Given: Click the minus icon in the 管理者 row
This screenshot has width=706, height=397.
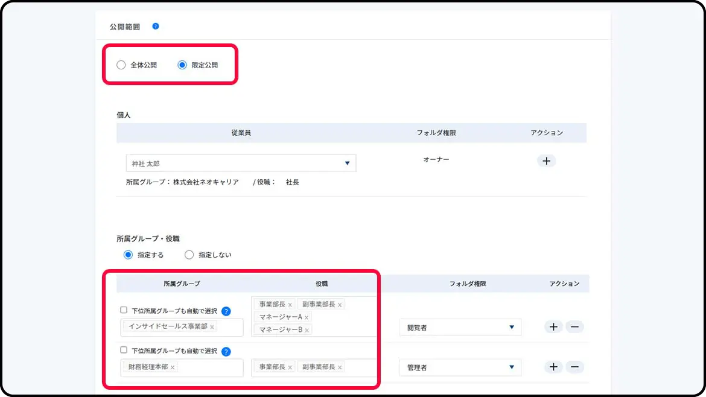Looking at the screenshot, I should [x=574, y=367].
